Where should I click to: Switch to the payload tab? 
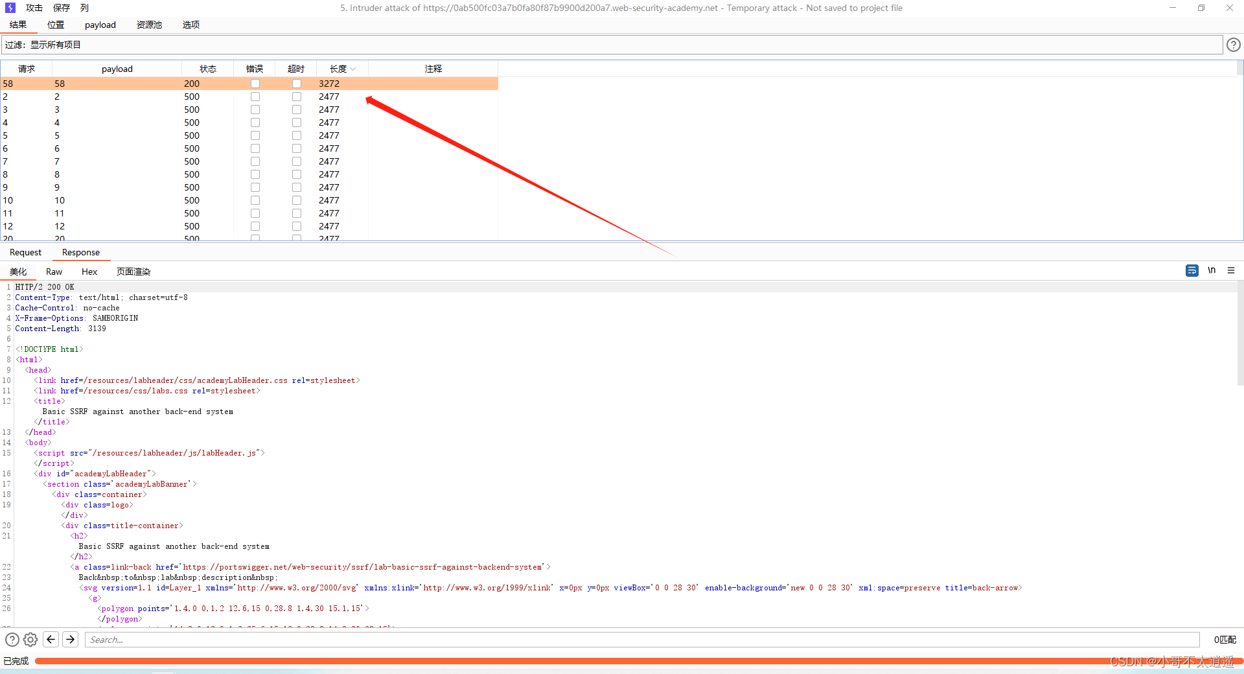(100, 25)
